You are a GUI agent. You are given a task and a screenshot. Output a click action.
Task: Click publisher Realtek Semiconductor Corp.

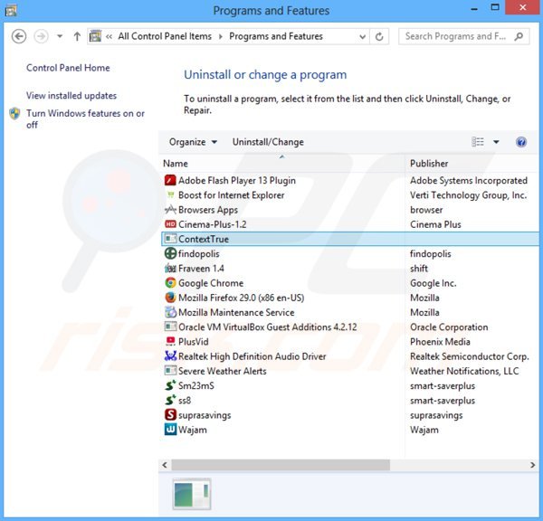click(469, 356)
